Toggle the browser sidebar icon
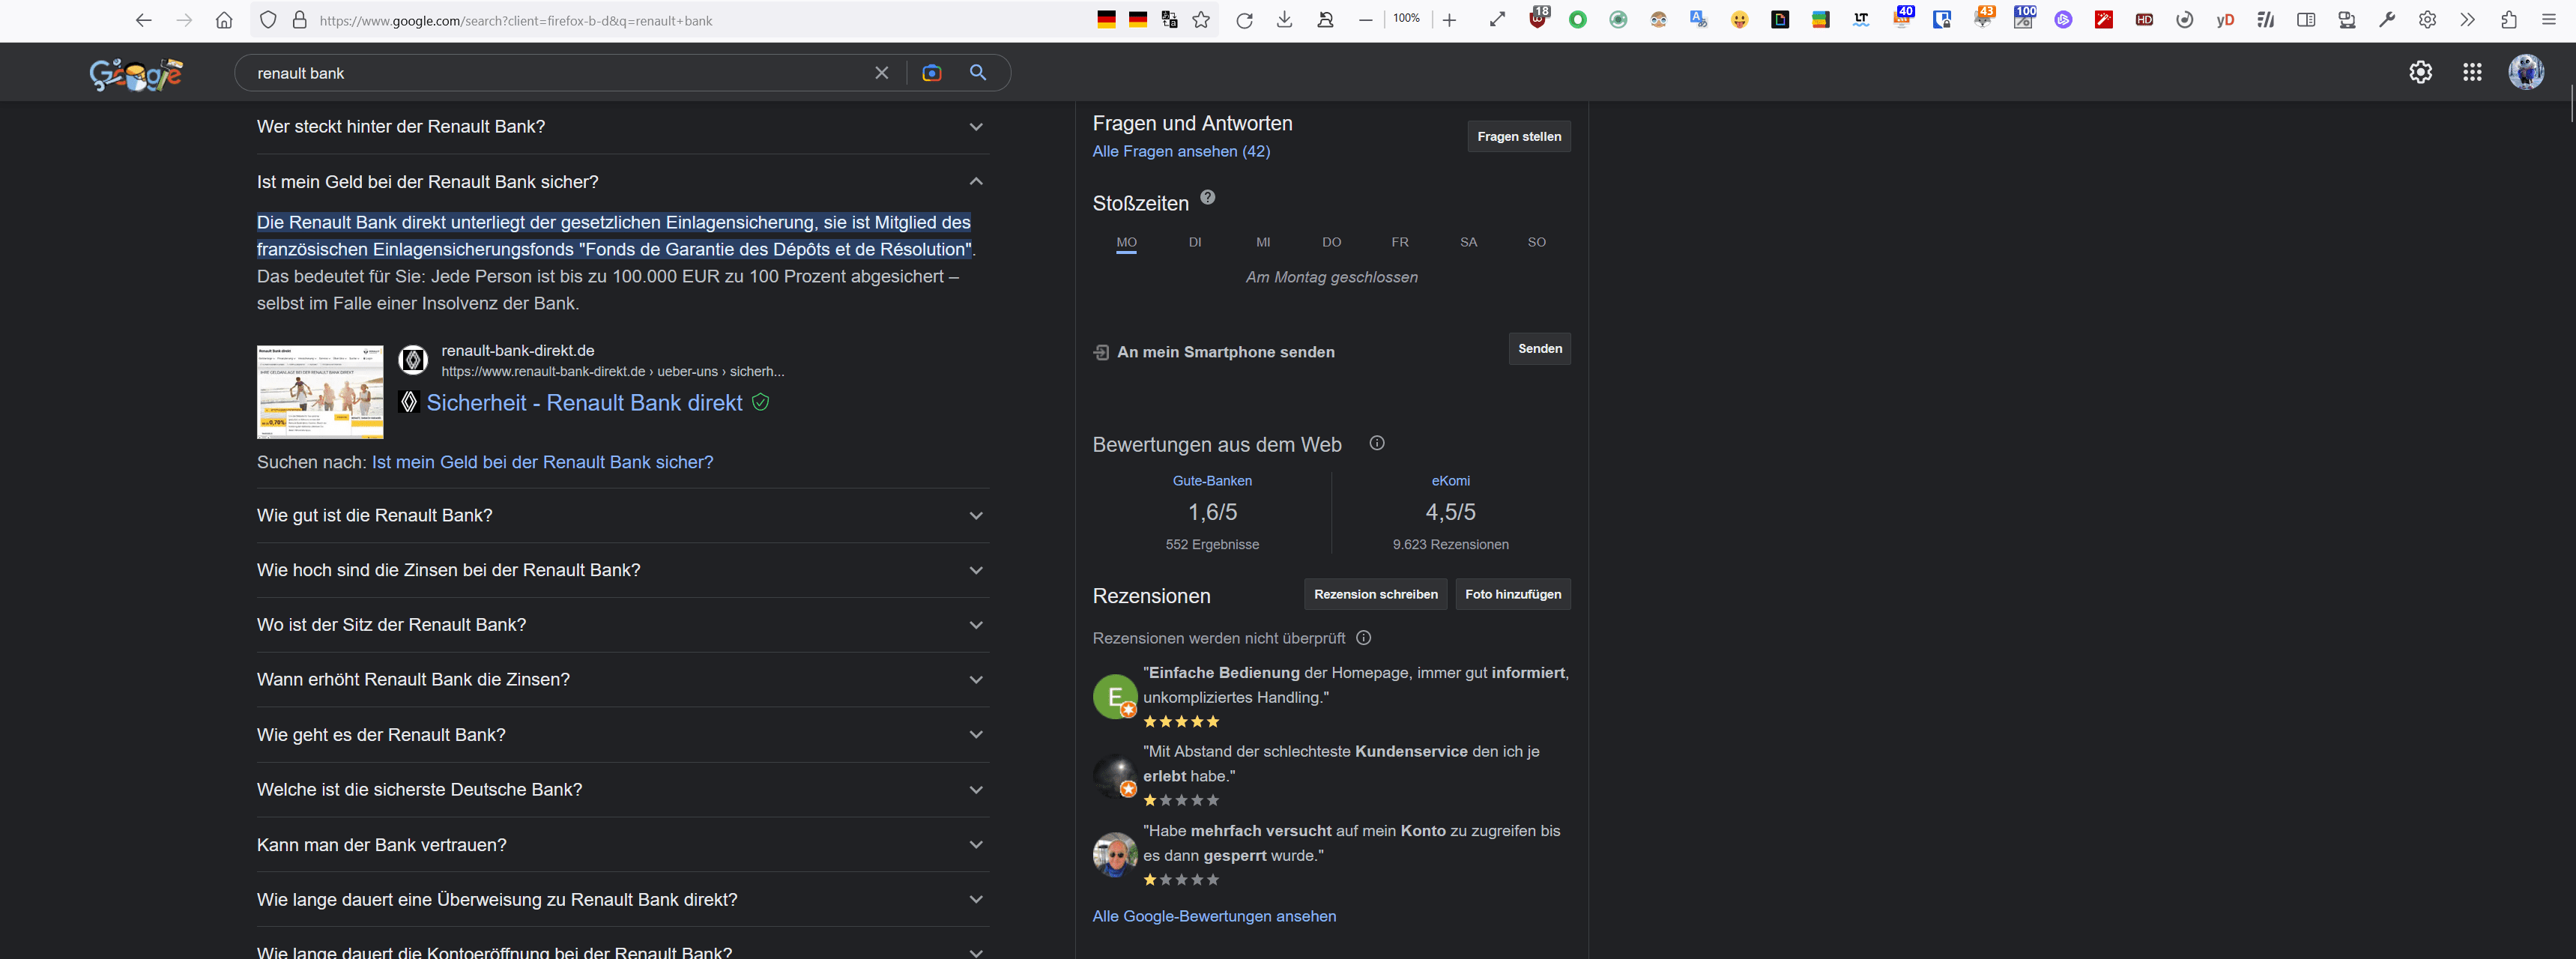 click(x=2306, y=20)
